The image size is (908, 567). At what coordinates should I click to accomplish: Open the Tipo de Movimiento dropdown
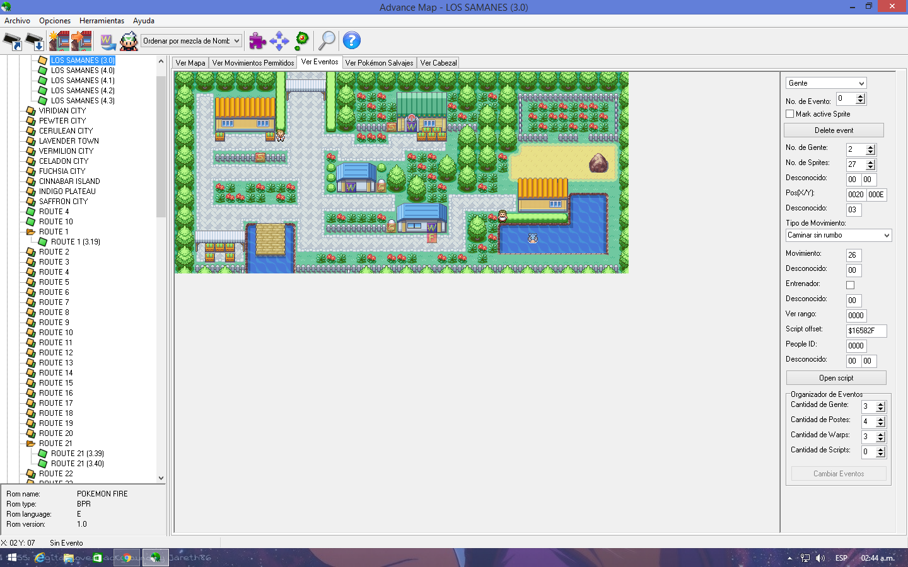(838, 236)
